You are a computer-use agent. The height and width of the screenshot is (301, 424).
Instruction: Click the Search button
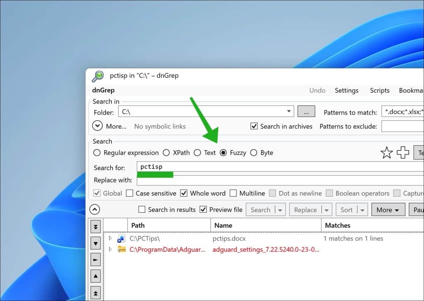260,210
